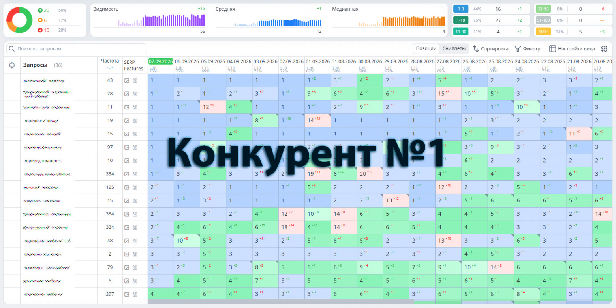The width and height of the screenshot is (616, 308).
Task: Click the red down-arrow icon next to 10
Action: (x=40, y=30)
